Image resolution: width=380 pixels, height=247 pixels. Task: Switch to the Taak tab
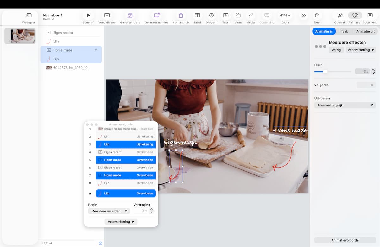click(345, 31)
